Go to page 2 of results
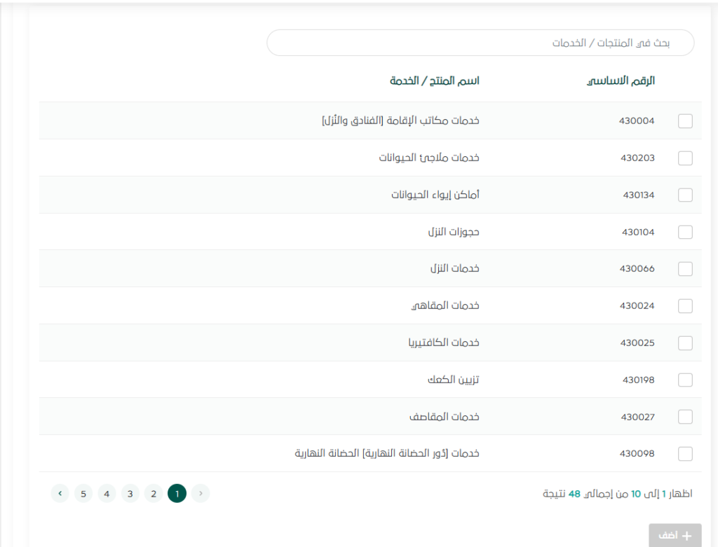Image resolution: width=718 pixels, height=547 pixels. [x=154, y=494]
